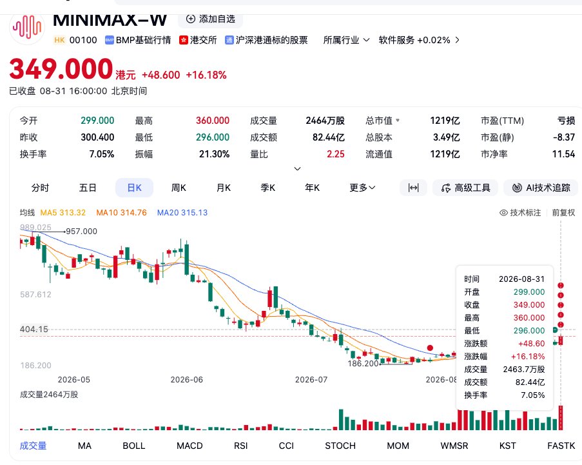Open AI技术追踪 button
The height and width of the screenshot is (465, 582).
(x=541, y=188)
